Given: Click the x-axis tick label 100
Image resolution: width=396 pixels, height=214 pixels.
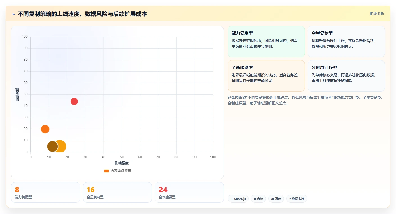Looking at the screenshot, I should pos(213,157).
